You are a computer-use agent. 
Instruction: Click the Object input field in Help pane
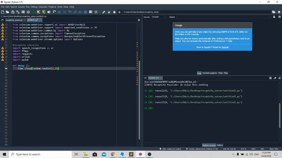pos(223,17)
